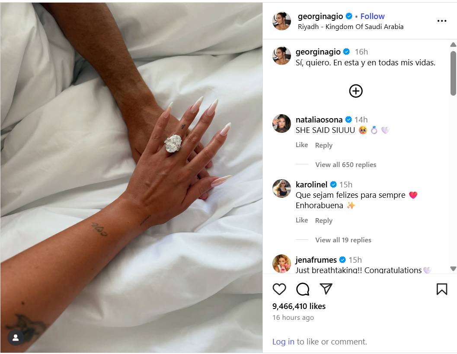Viewport: 457px width, 354px height.
Task: Click the comments scrollbar down arrow
Action: coord(453,269)
